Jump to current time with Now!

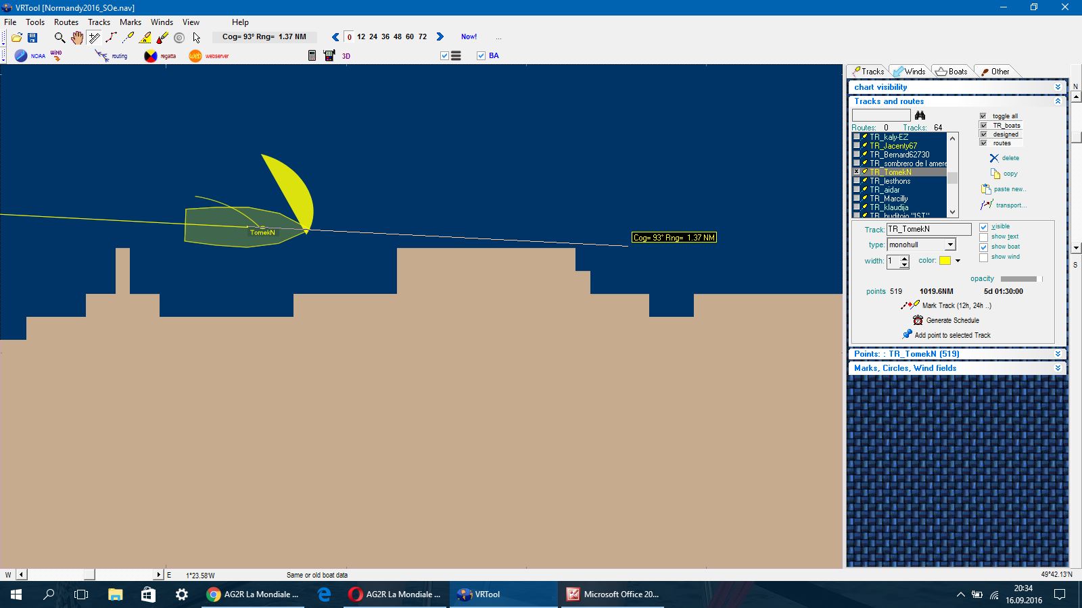(469, 37)
